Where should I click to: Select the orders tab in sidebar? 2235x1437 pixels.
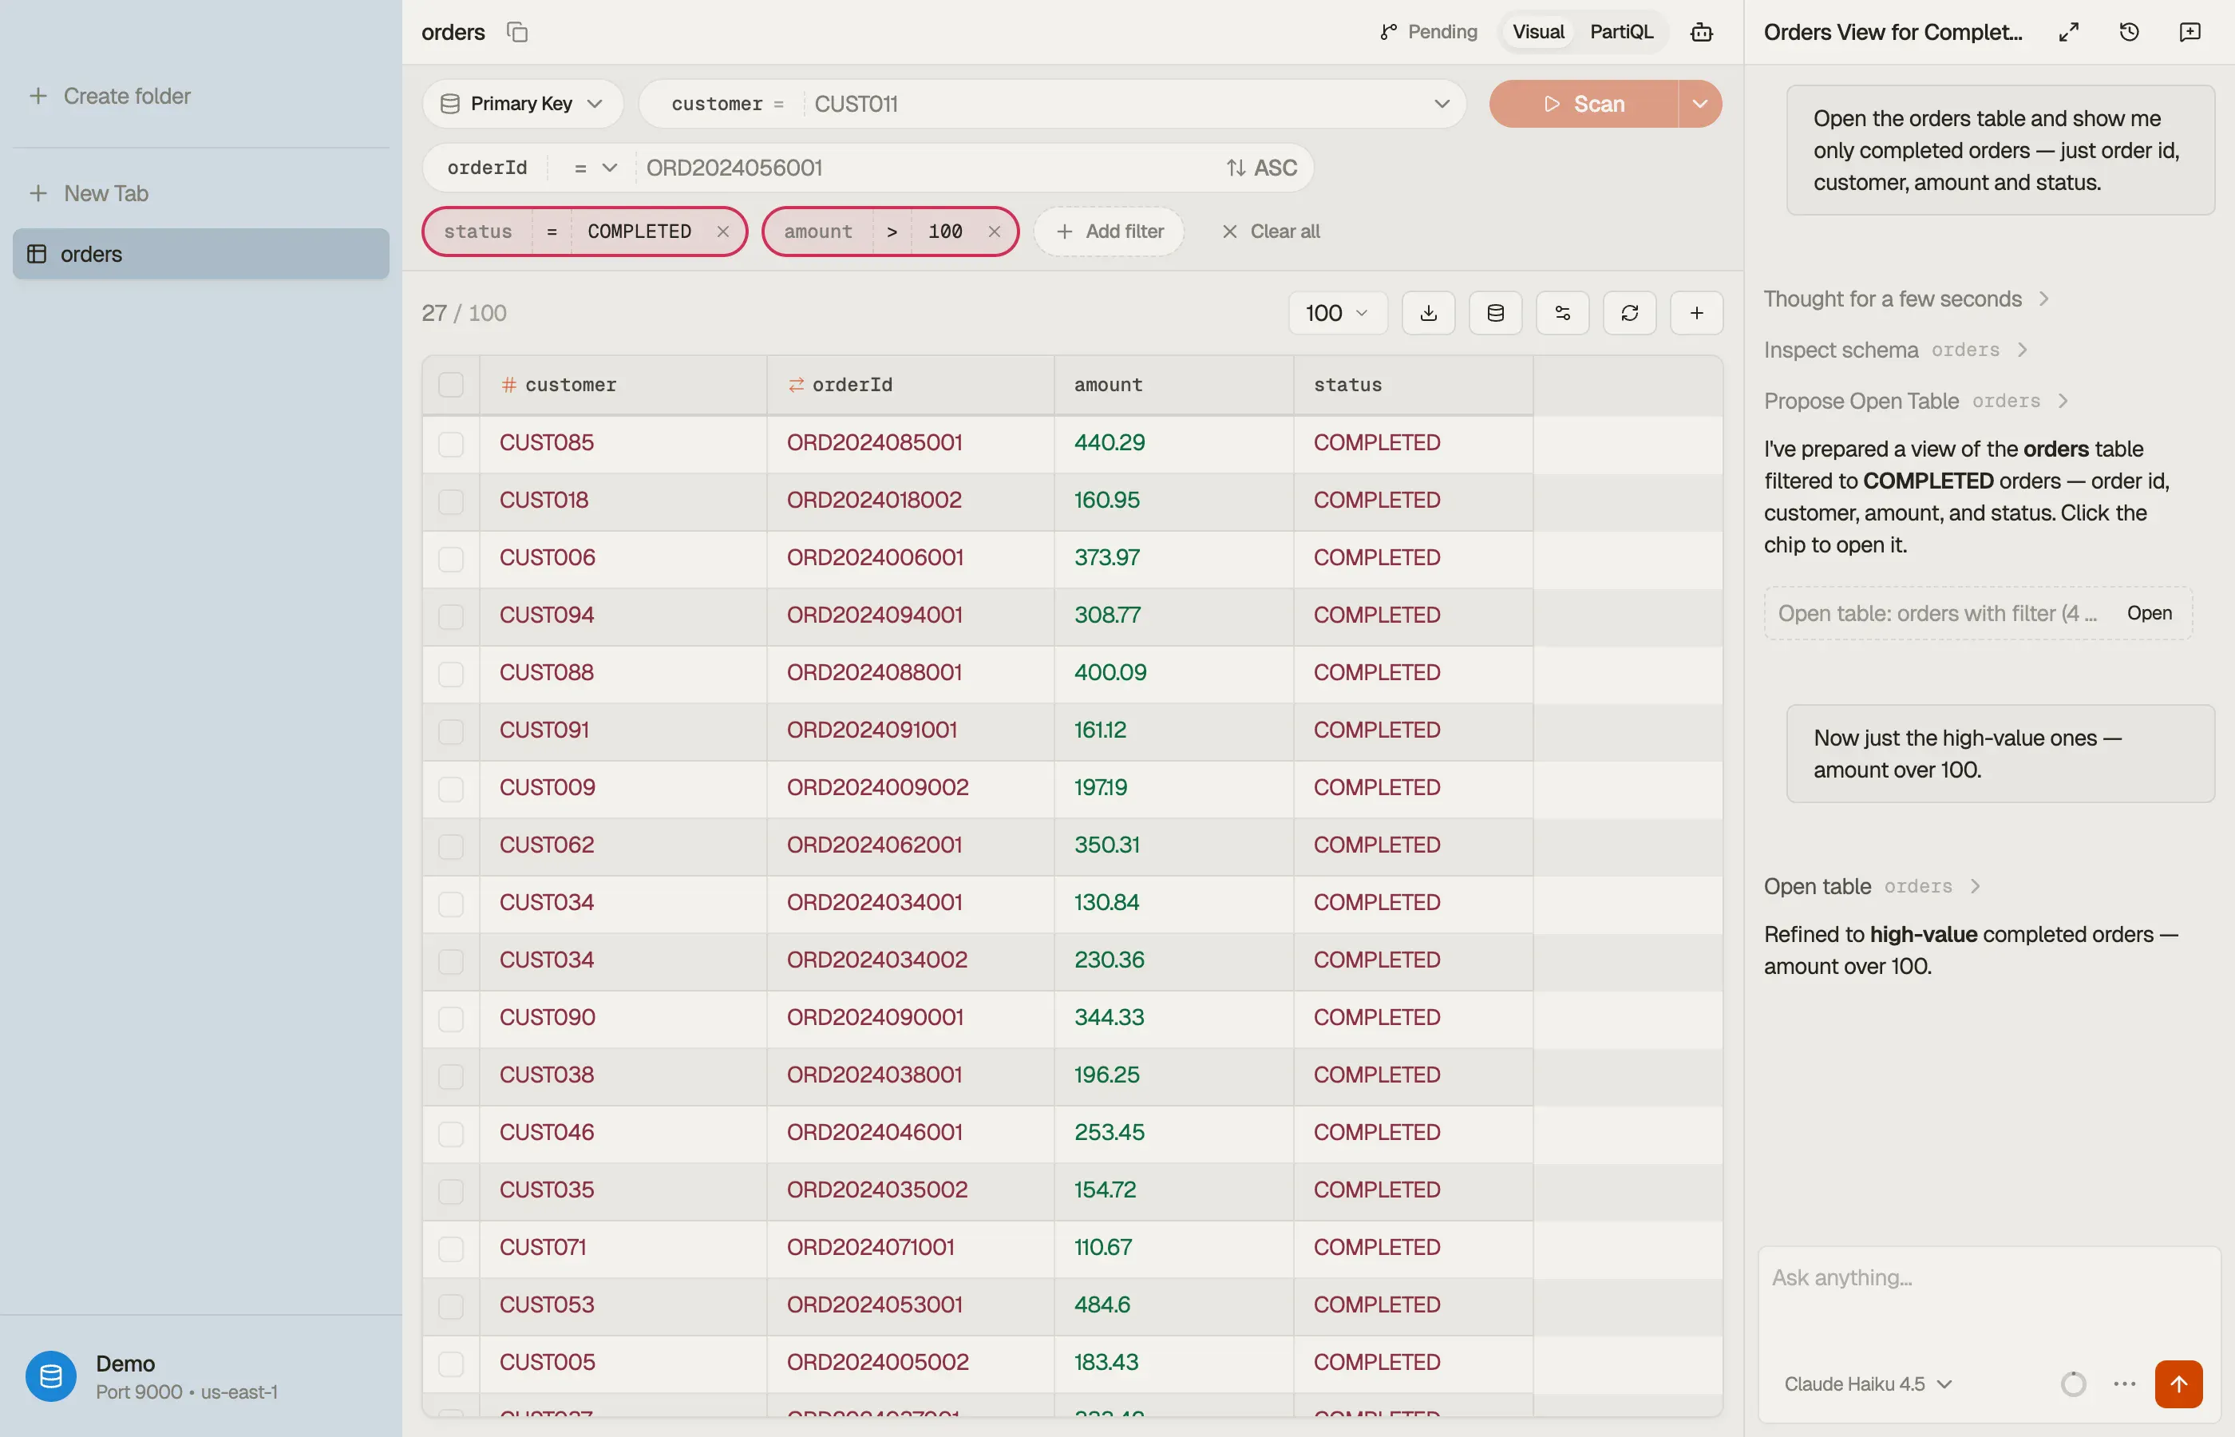click(x=200, y=254)
